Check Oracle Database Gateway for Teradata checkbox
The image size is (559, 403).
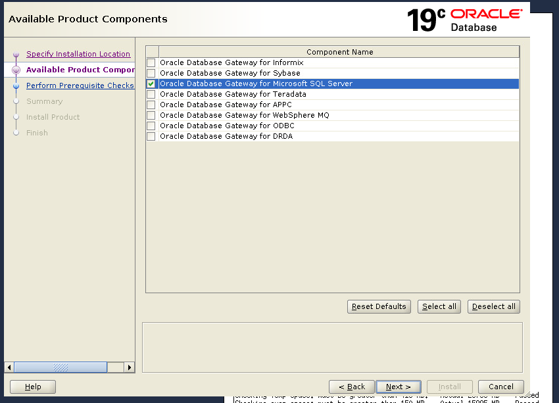[x=151, y=94]
